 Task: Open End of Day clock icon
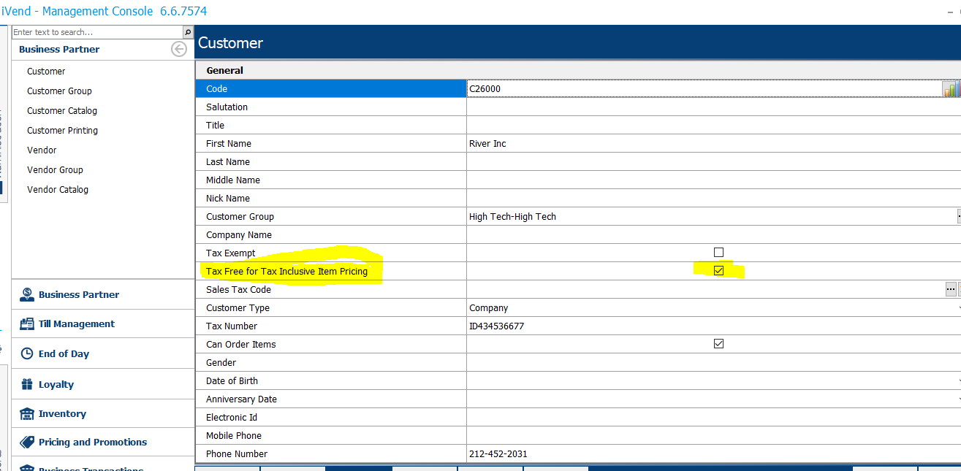coord(27,353)
